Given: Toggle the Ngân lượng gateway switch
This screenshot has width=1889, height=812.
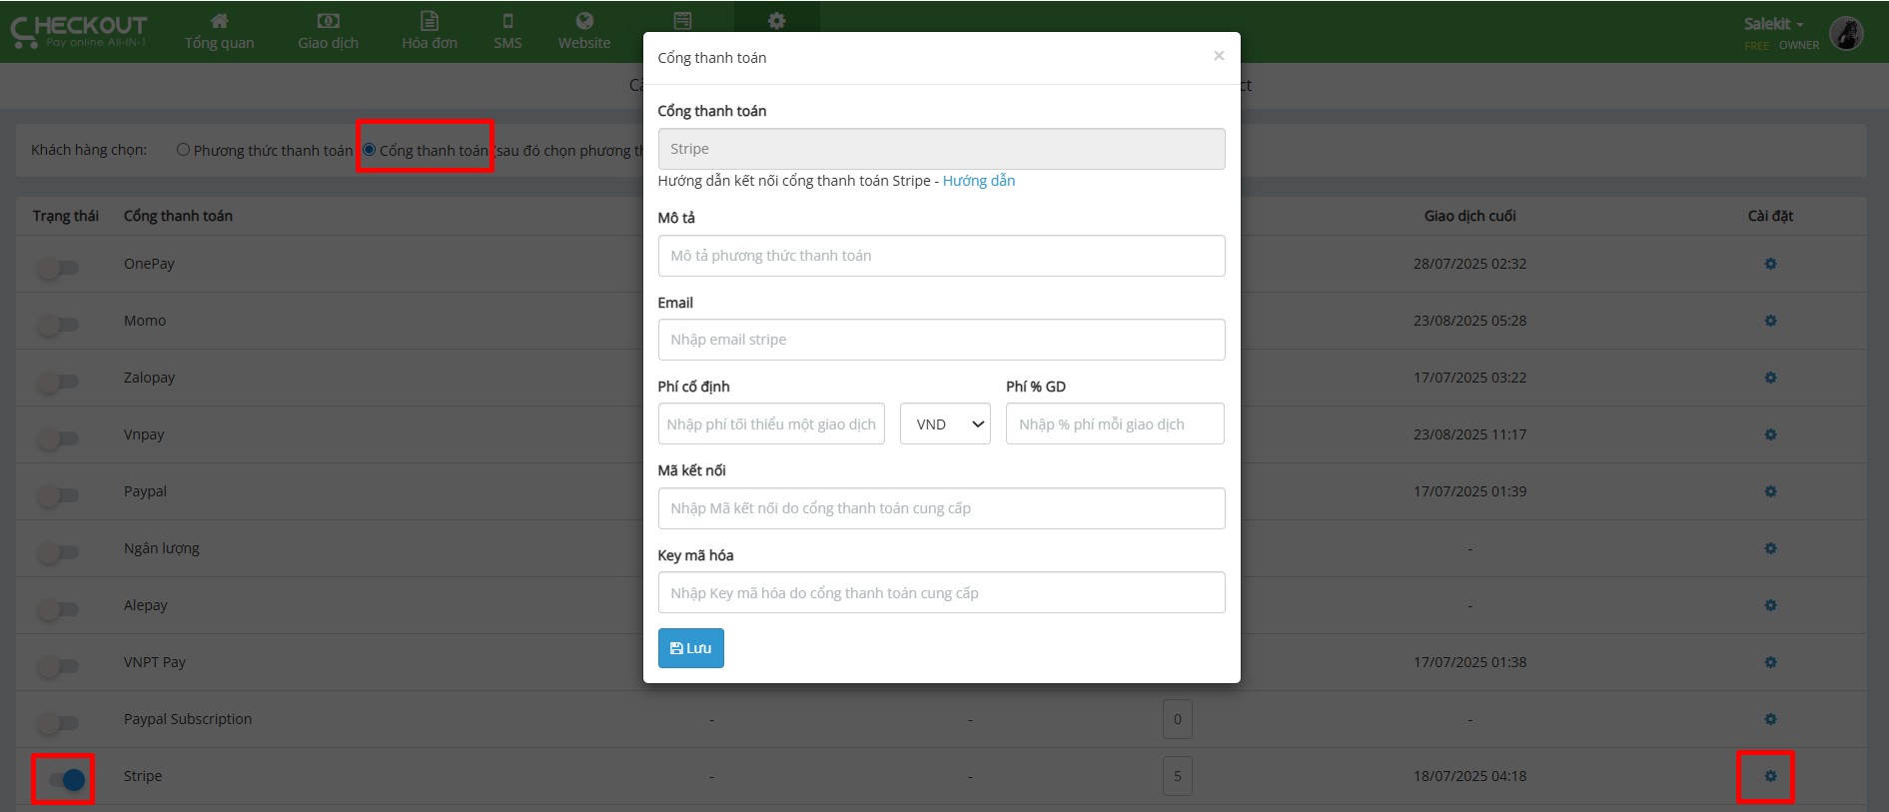Looking at the screenshot, I should tap(57, 552).
